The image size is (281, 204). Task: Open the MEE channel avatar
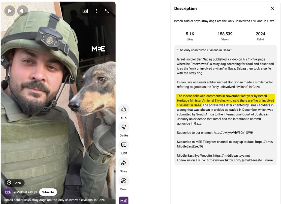tap(8, 192)
